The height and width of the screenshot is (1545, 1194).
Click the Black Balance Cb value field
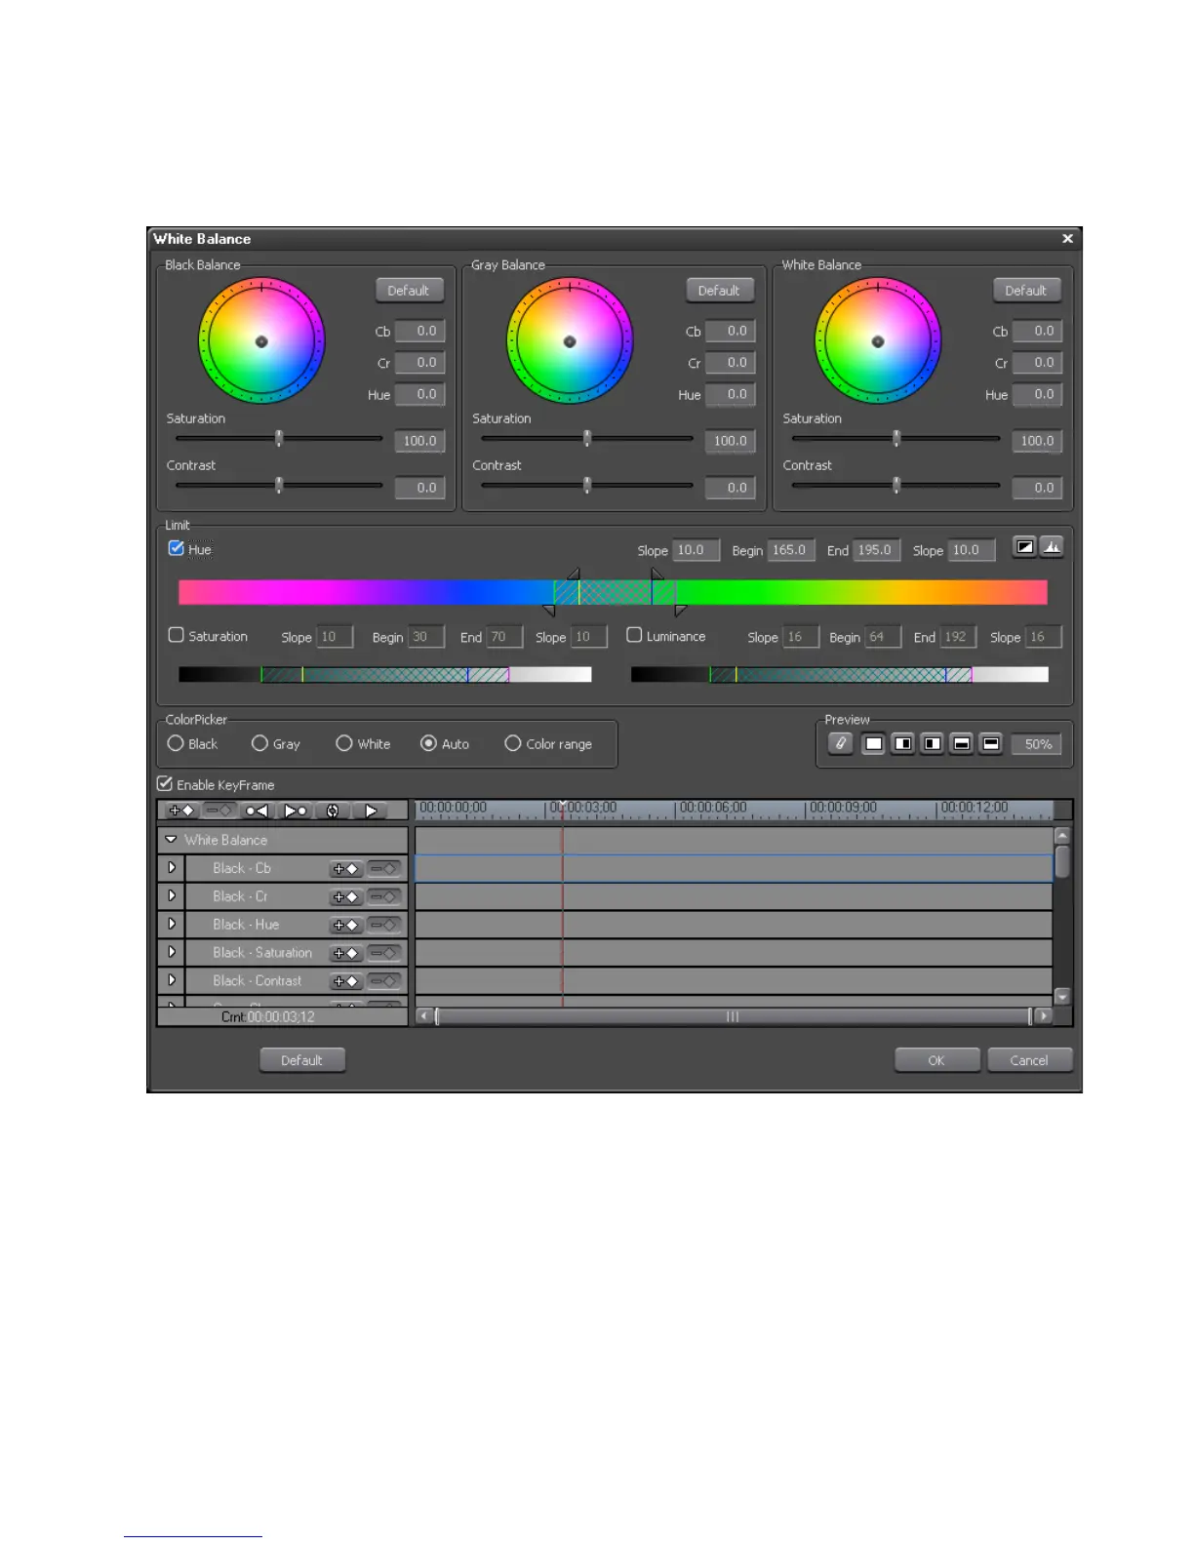point(419,332)
